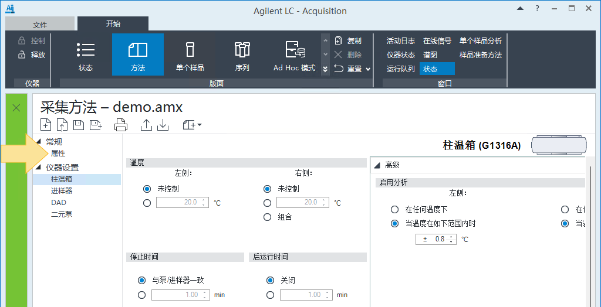
Task: Adjust right temperature 20.0 stepper
Action: coord(324,203)
